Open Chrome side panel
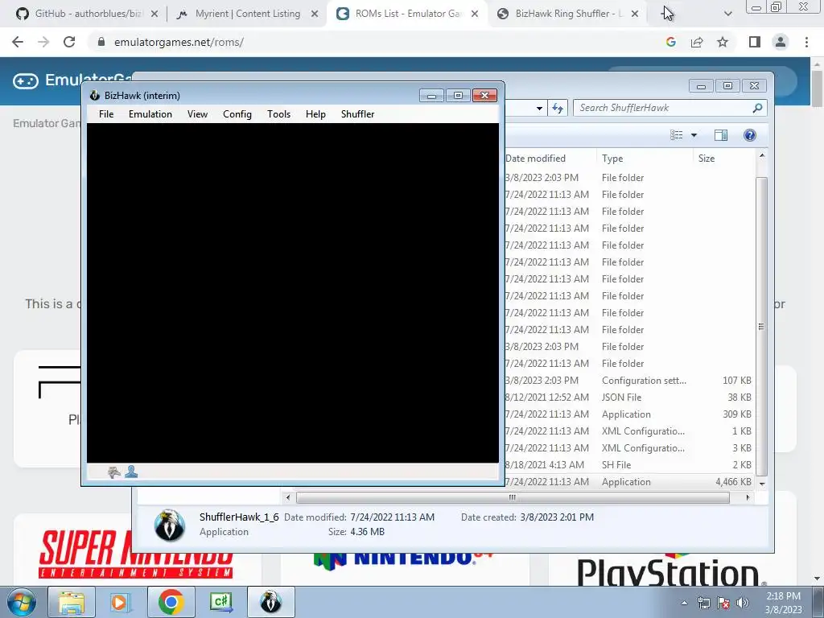Screen dimensions: 824x618 [x=755, y=42]
